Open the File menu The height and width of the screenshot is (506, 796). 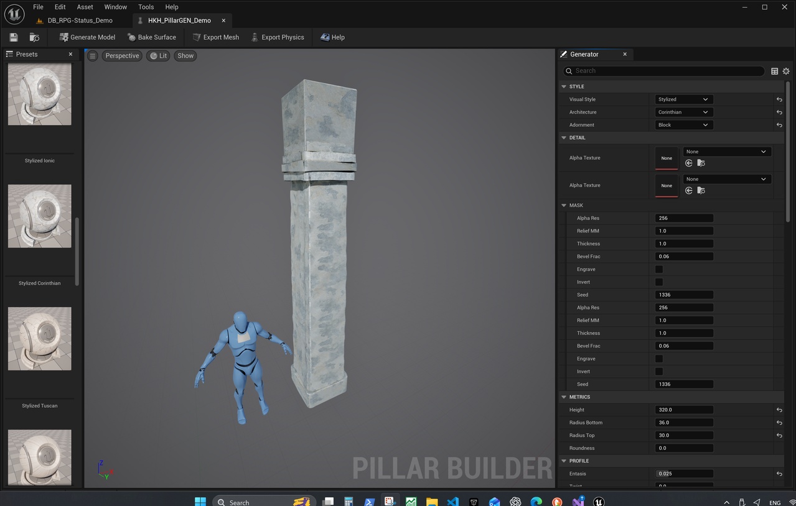[38, 7]
